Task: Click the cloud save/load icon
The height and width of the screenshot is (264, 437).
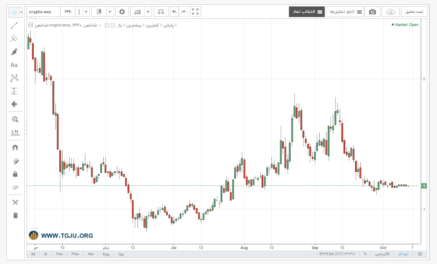Action: coord(390,12)
